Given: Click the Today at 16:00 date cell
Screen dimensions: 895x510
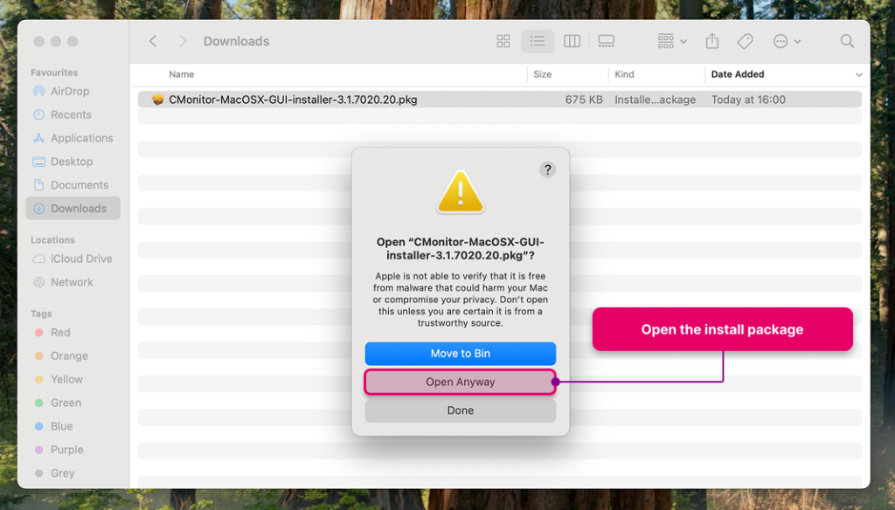Looking at the screenshot, I should pos(748,100).
